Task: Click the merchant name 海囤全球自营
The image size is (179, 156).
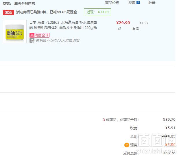Action: [25, 4]
